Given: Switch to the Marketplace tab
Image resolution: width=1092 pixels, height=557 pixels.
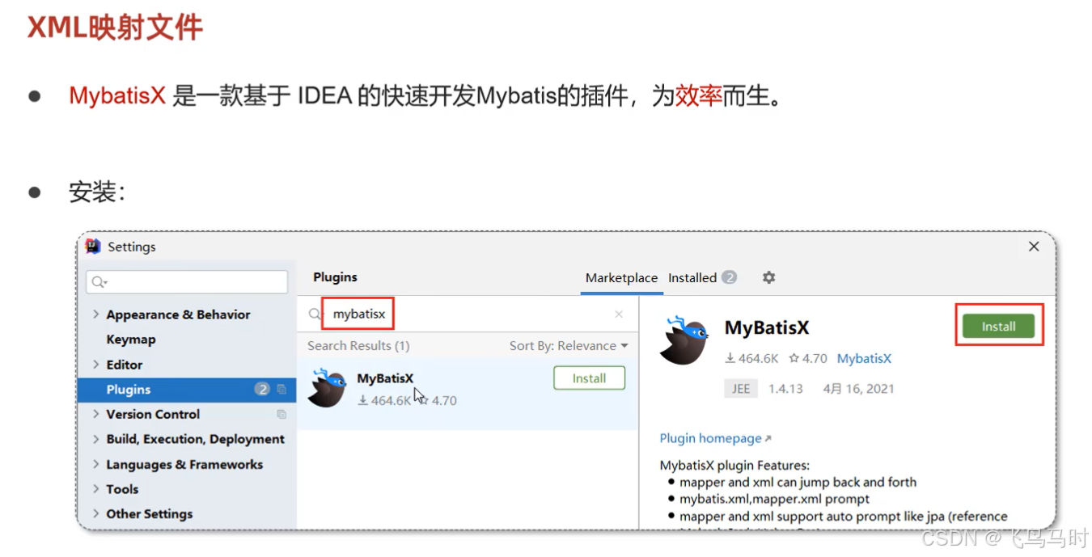Looking at the screenshot, I should 621,278.
